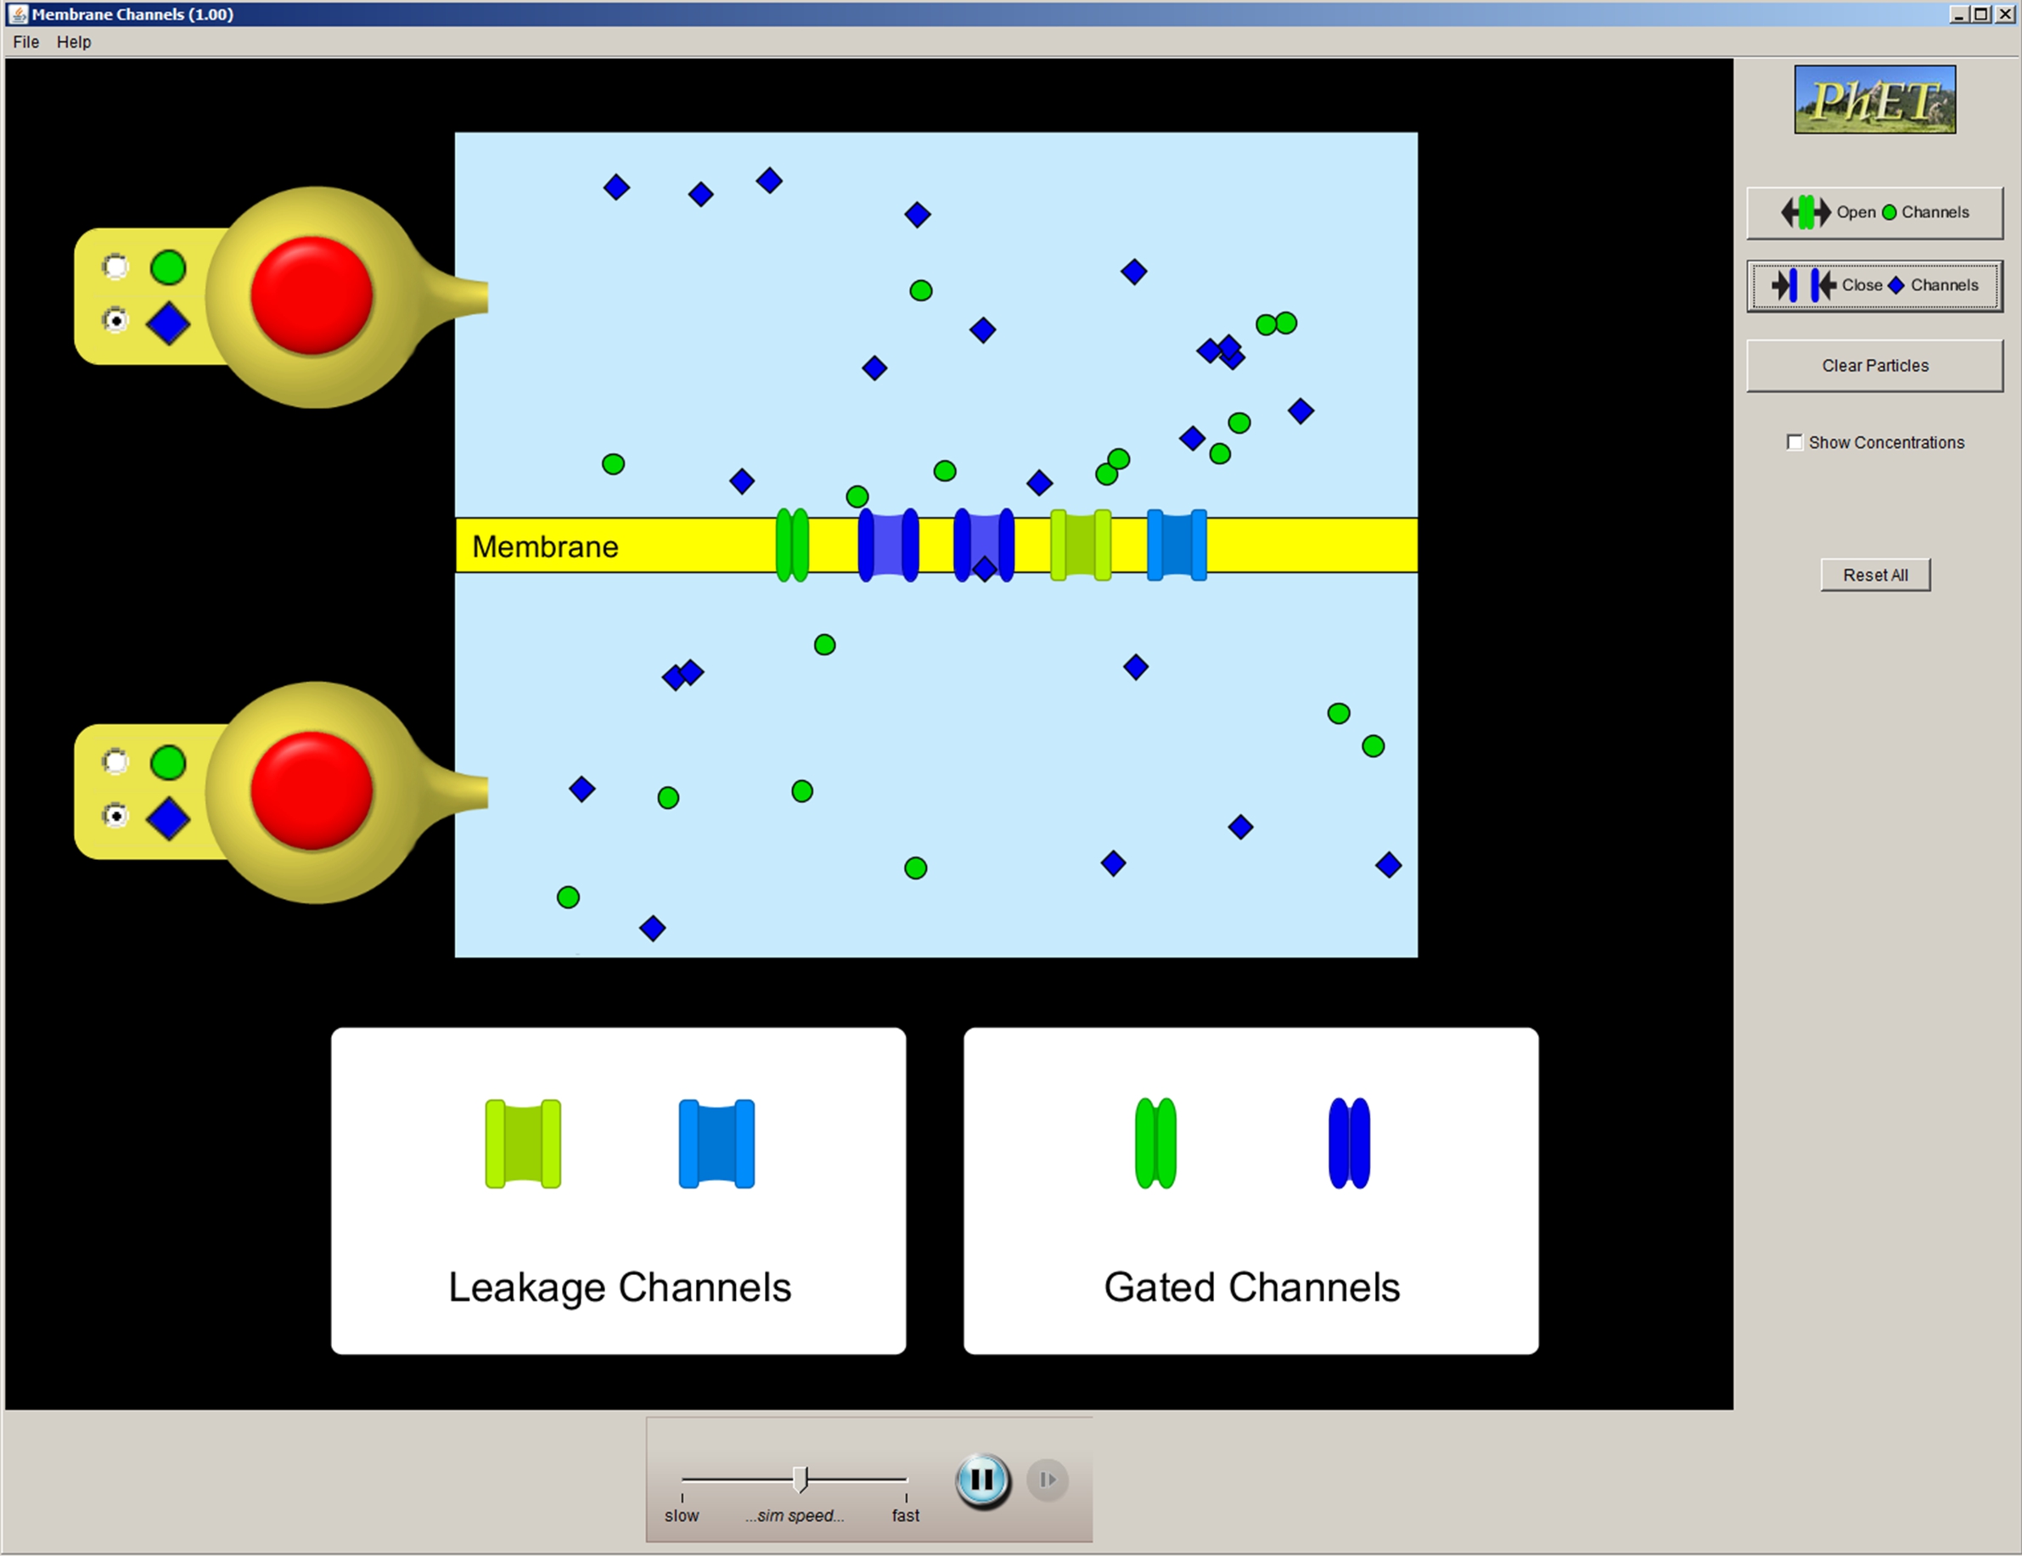
Task: Open the Help menu
Action: coord(74,42)
